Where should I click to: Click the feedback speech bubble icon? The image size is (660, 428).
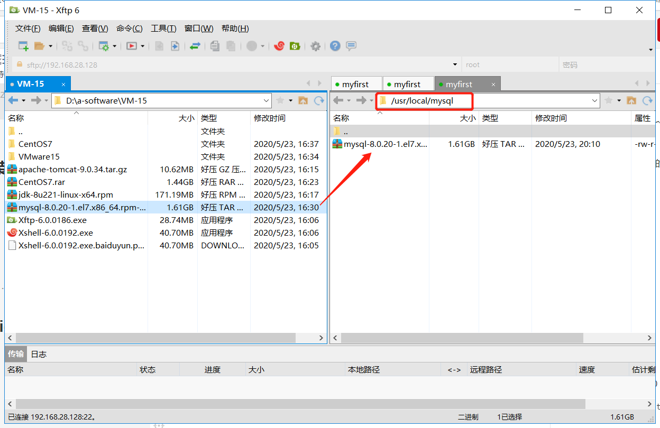click(x=351, y=46)
